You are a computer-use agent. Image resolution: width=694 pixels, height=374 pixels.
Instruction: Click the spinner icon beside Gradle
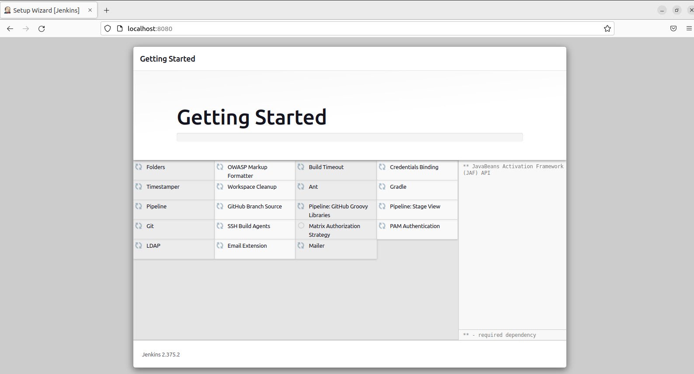point(382,187)
